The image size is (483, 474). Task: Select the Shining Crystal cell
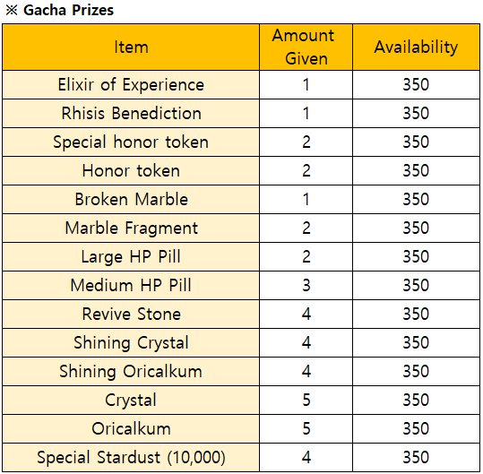tap(131, 342)
